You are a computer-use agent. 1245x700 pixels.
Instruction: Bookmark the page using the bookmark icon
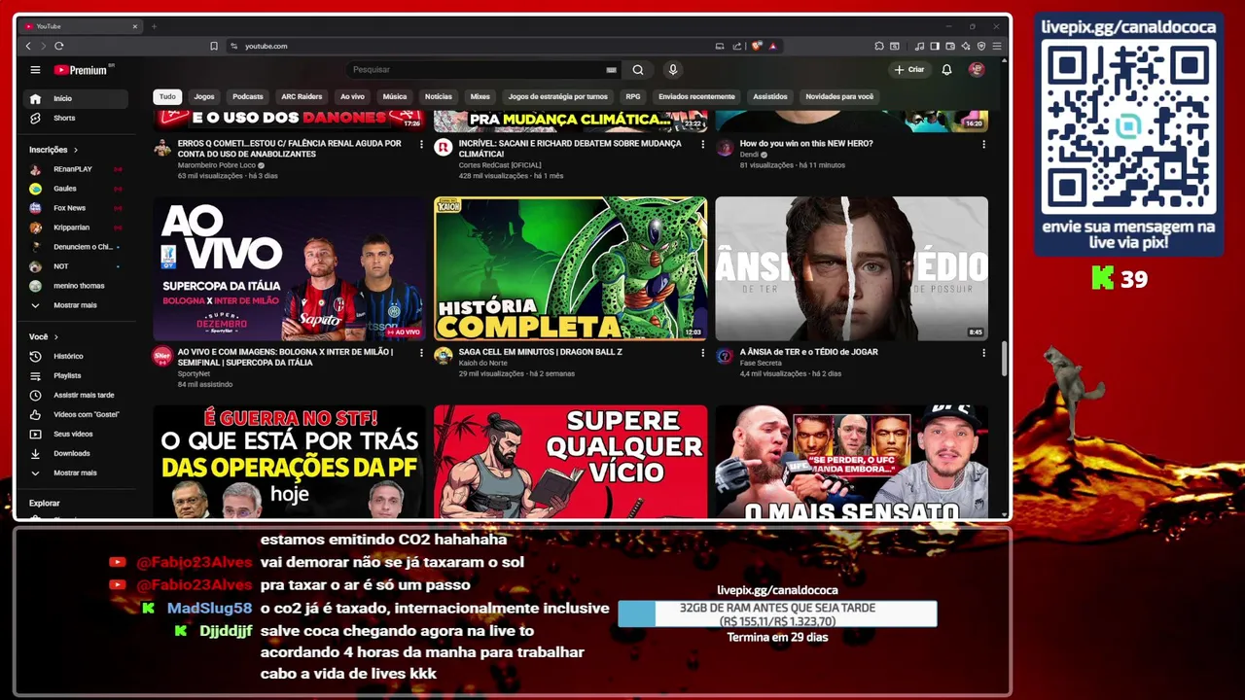[x=214, y=46]
